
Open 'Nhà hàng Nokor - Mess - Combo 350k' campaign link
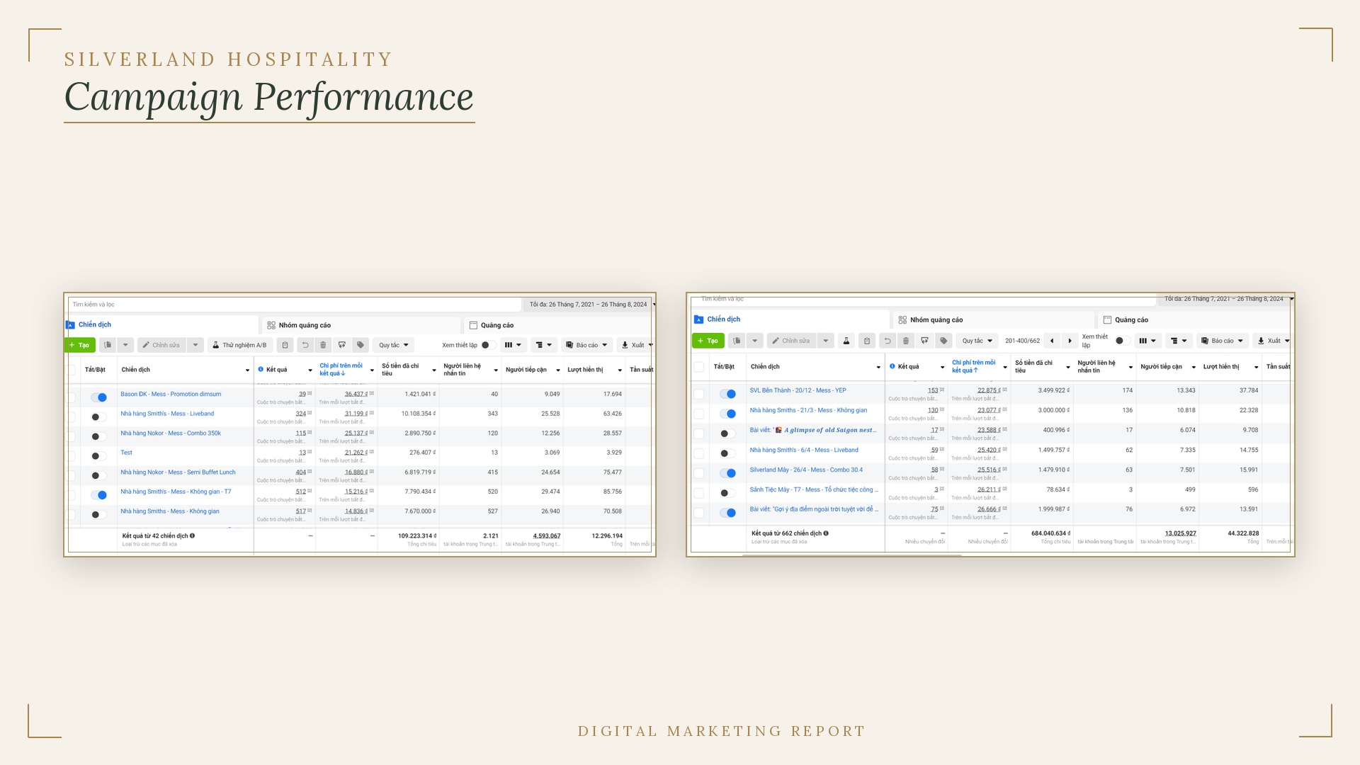point(171,433)
